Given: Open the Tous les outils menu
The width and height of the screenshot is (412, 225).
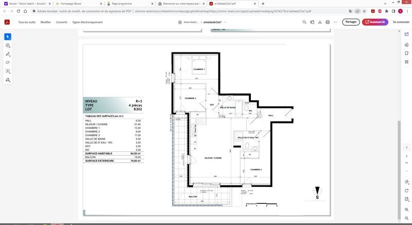Looking at the screenshot, I should pos(27,22).
